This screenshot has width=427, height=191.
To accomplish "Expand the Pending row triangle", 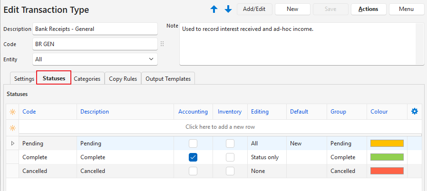I will pos(12,143).
